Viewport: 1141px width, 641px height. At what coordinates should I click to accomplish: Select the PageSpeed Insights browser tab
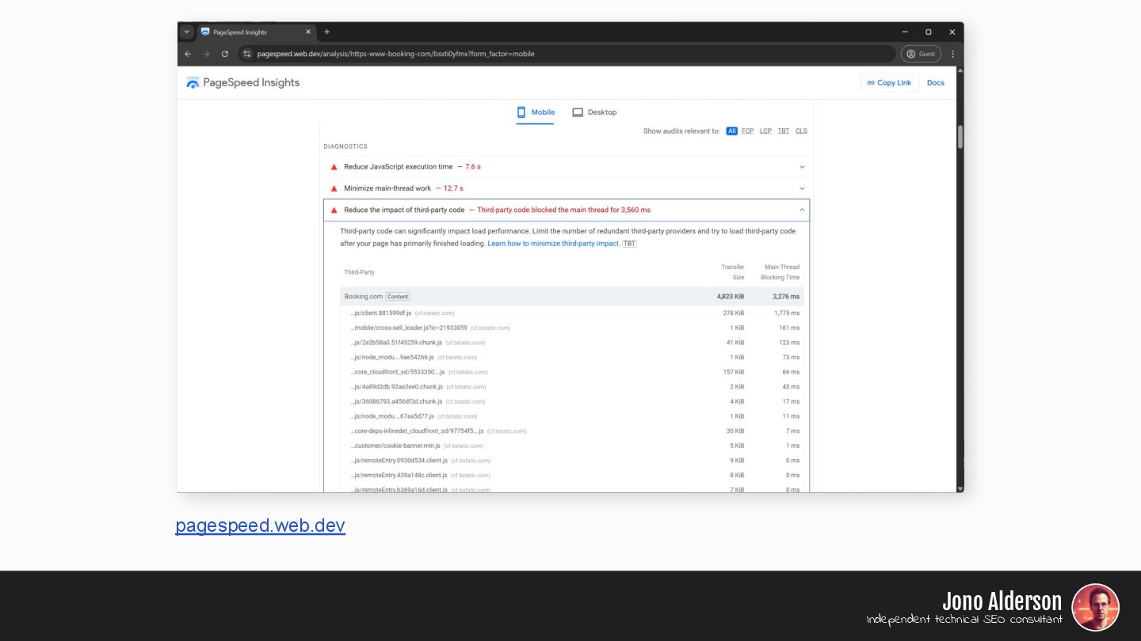coord(254,32)
